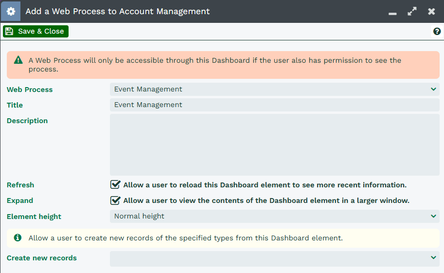Click the floppy disk save icon
This screenshot has height=273, width=444.
tap(9, 32)
